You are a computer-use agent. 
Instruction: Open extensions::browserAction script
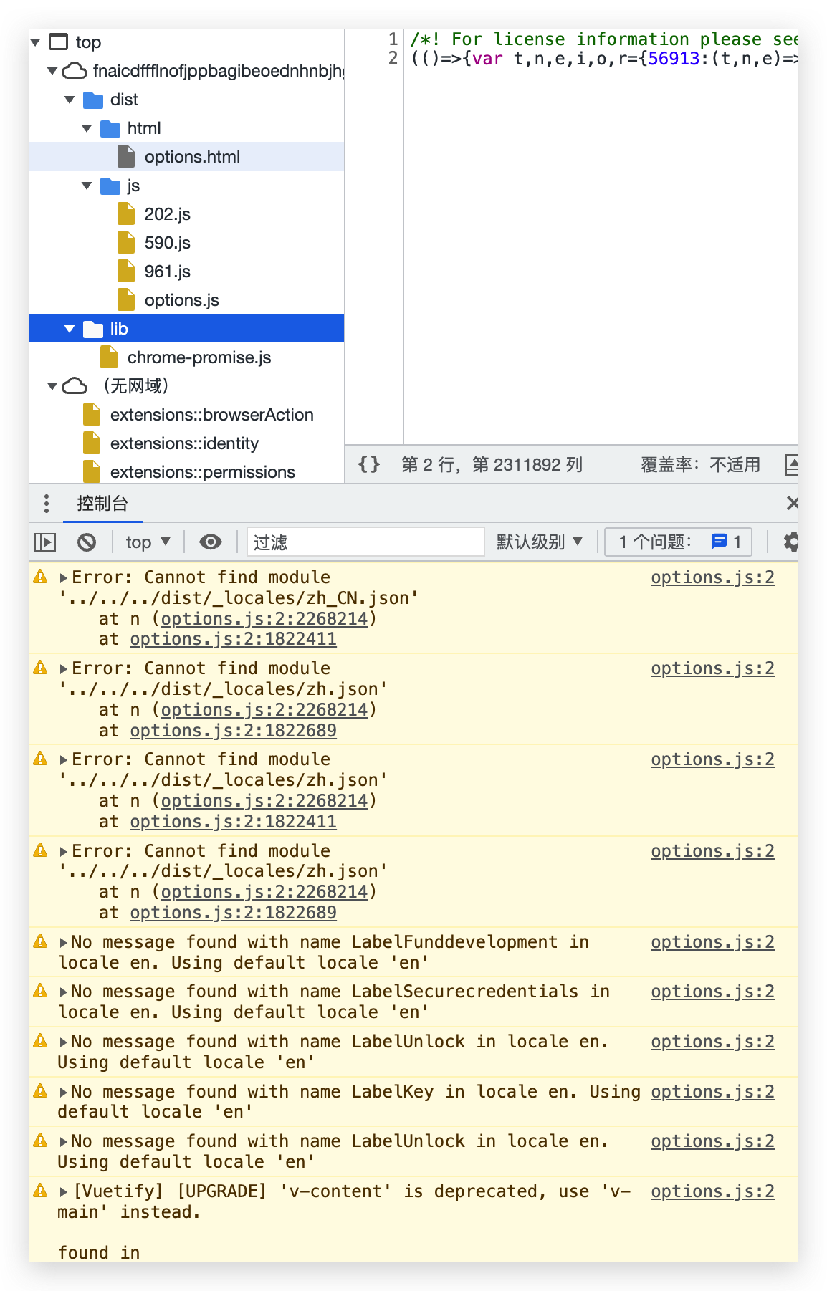(x=212, y=415)
